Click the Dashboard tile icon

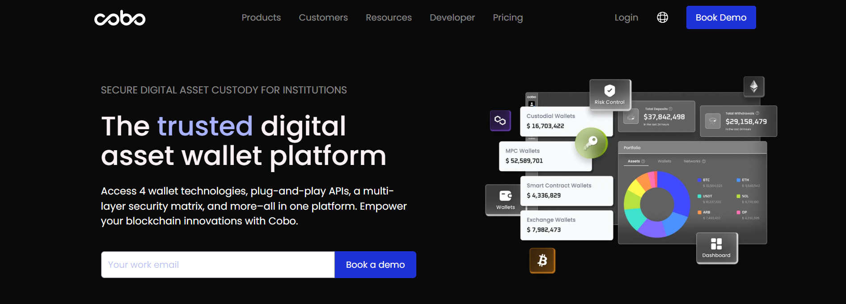pos(716,244)
